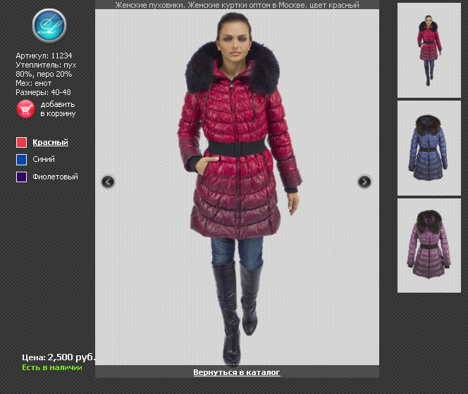
Task: Advance to the next photo using right arrow
Action: click(364, 182)
